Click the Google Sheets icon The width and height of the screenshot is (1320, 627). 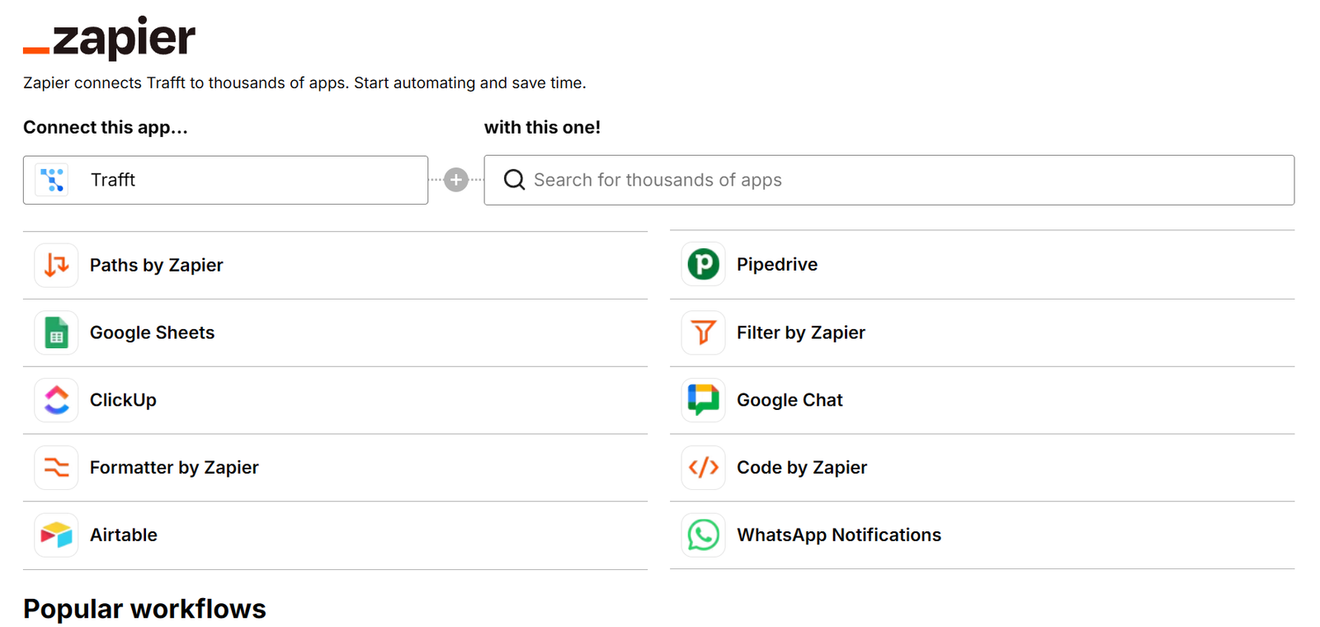click(x=56, y=332)
